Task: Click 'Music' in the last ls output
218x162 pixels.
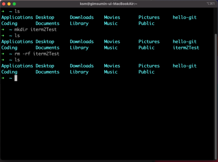Action: tap(111, 72)
